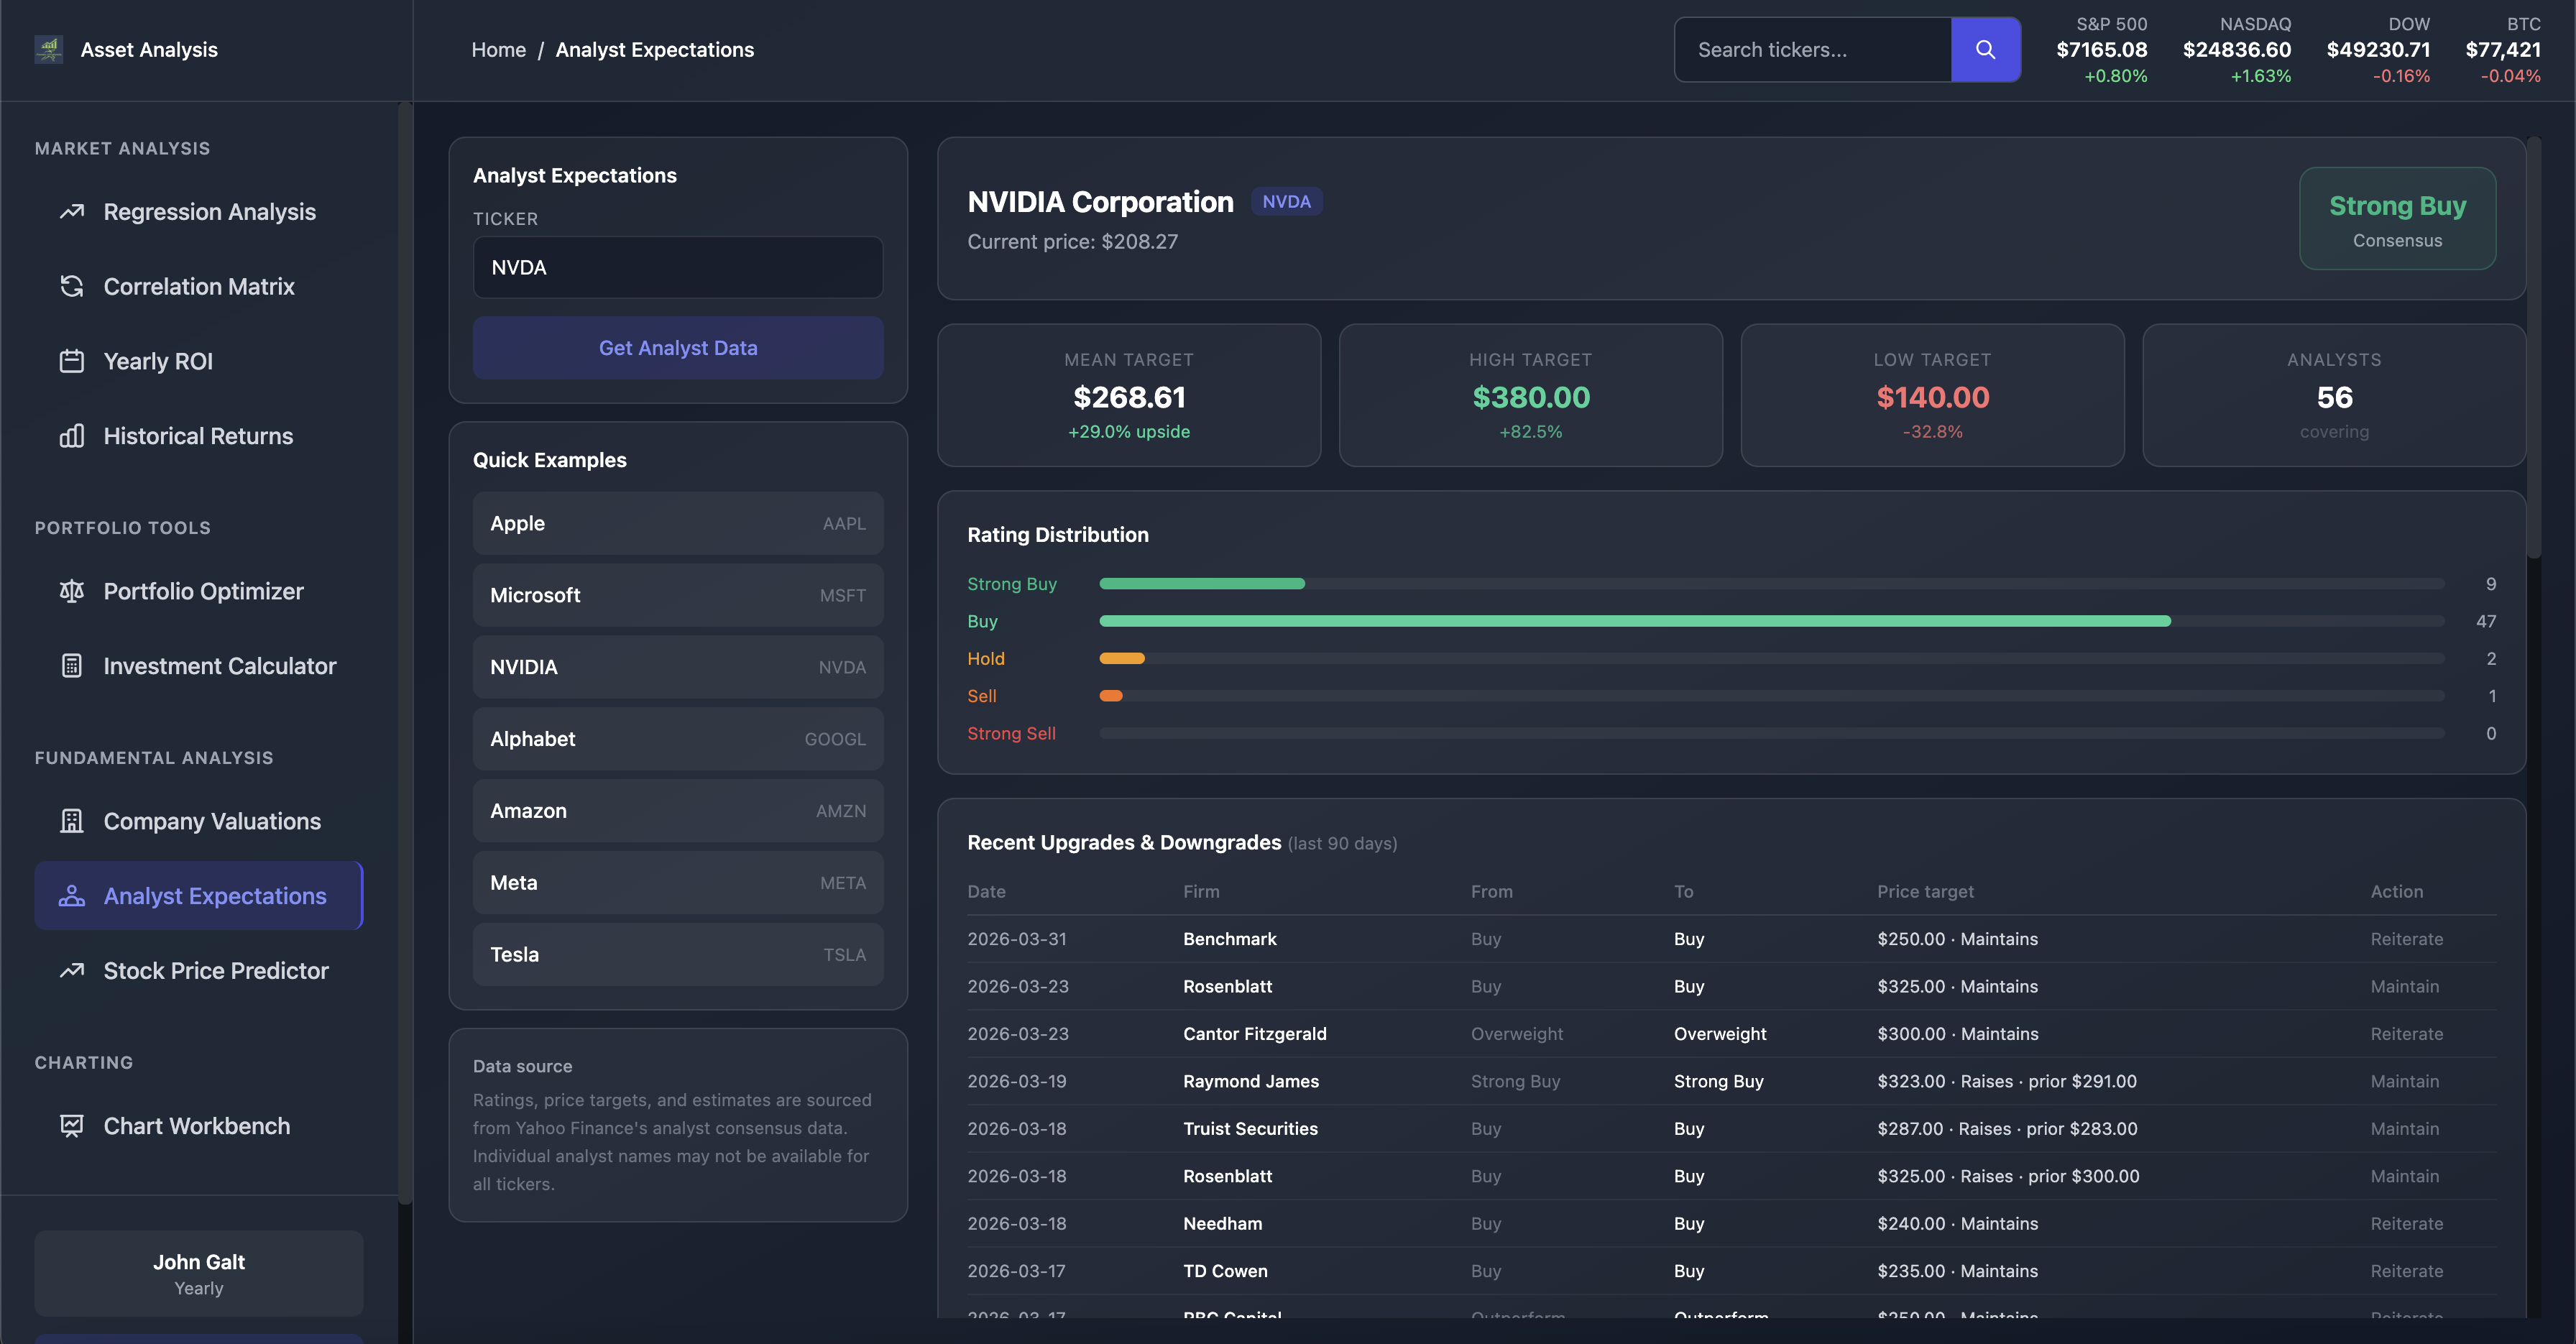Click the NASDAQ index quote

tap(2237, 50)
